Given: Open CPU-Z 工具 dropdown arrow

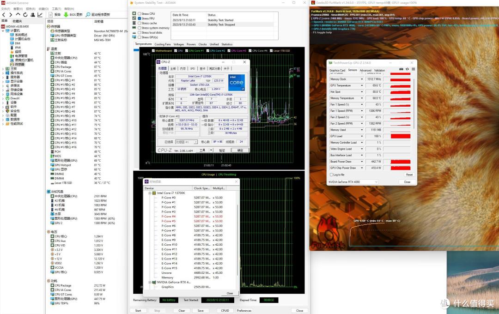Looking at the screenshot, I should 211,150.
